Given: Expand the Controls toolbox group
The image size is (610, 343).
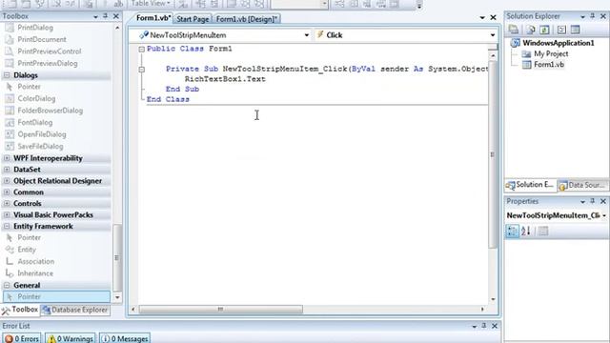Looking at the screenshot, I should [7, 203].
